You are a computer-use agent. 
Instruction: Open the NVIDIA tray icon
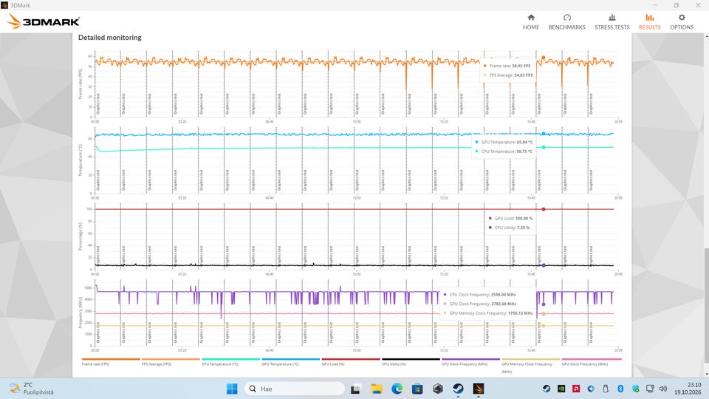pyautogui.click(x=561, y=389)
